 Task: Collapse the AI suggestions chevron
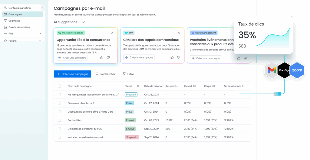pos(83,22)
